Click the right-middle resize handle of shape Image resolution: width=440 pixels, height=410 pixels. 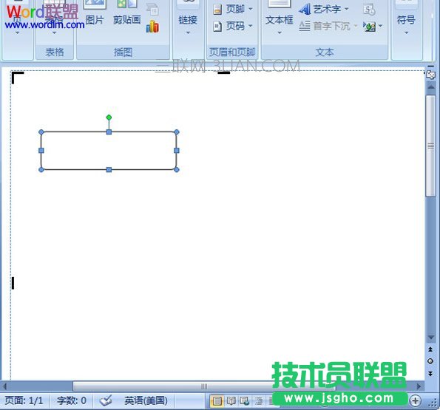click(177, 151)
